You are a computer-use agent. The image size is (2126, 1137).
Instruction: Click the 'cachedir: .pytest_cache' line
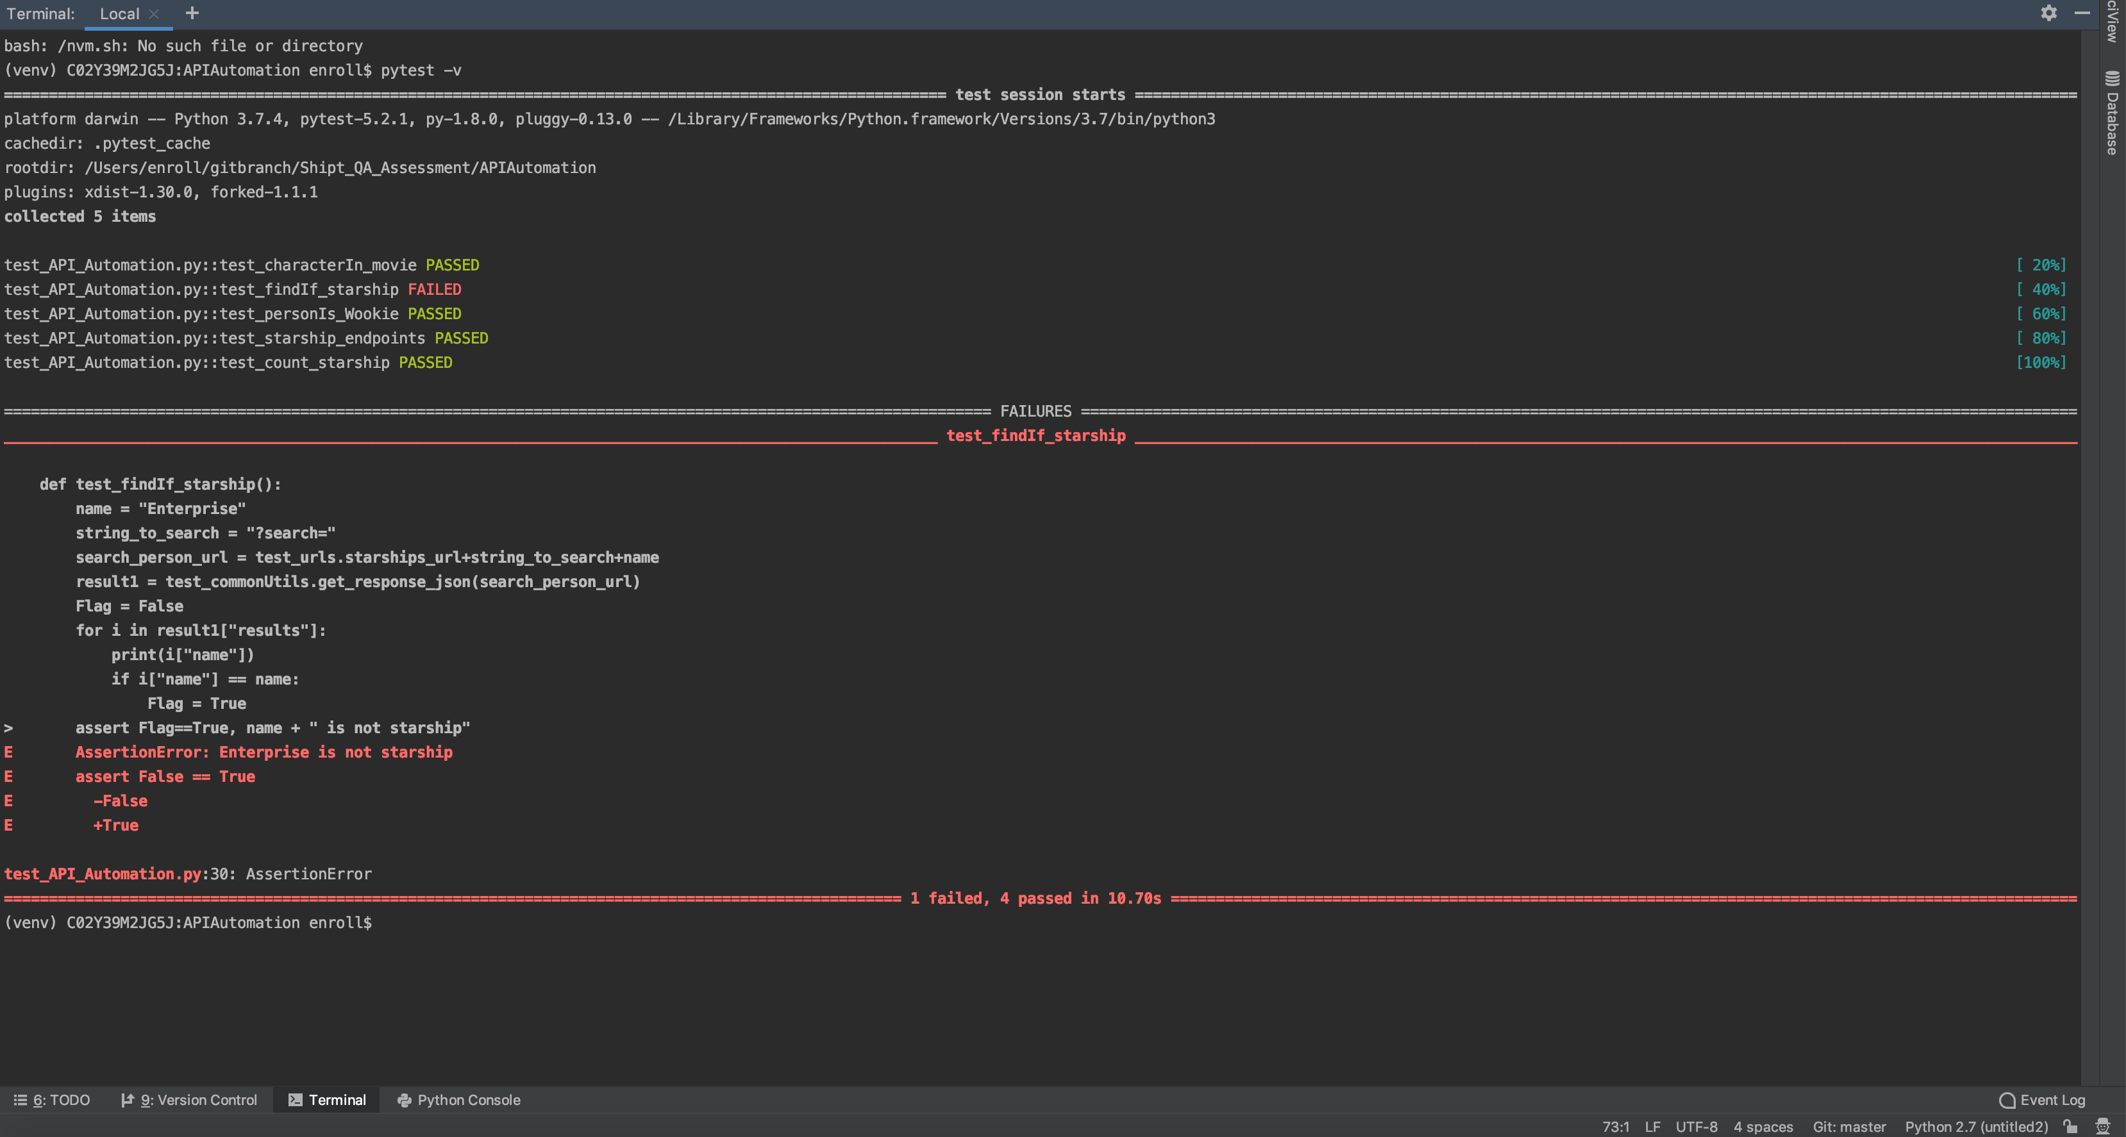click(107, 144)
